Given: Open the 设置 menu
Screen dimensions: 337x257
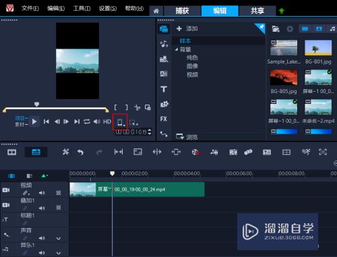Looking at the screenshot, I should [108, 8].
